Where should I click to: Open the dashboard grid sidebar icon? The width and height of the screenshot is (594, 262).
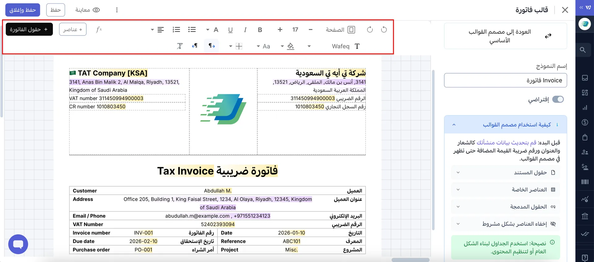click(x=585, y=93)
